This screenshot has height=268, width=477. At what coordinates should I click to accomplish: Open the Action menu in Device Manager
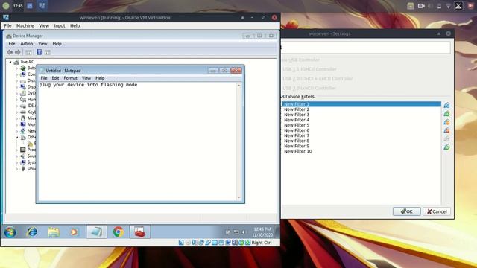(27, 44)
